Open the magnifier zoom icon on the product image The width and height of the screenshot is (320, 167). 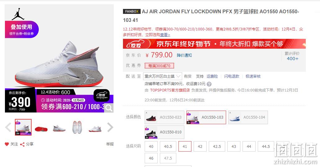109,108
